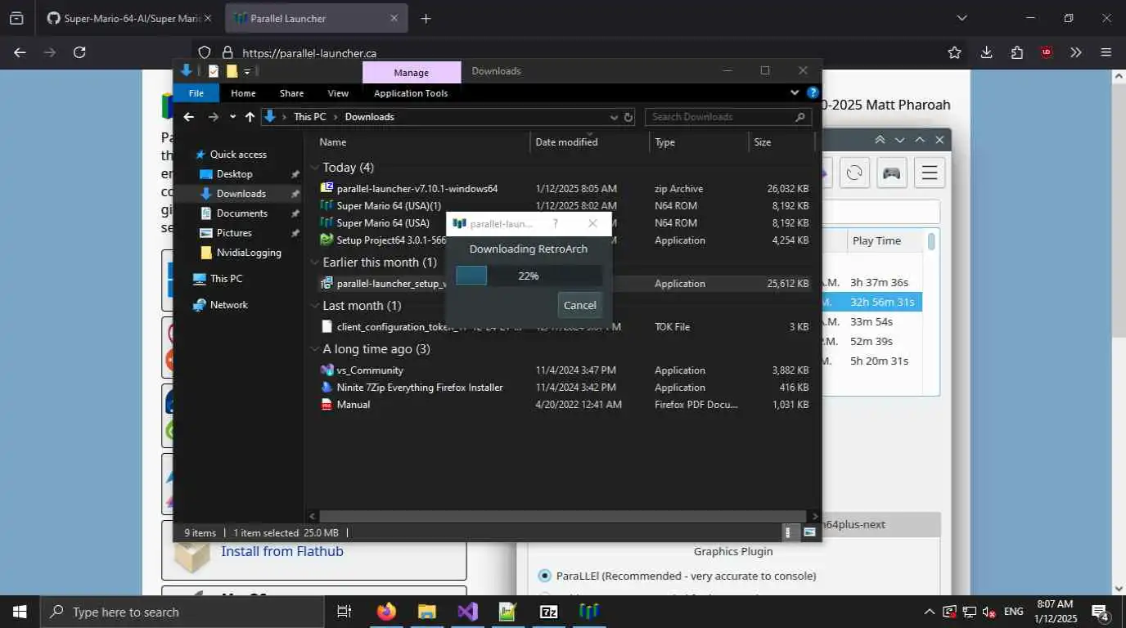
Task: Click the File Explorer back arrow
Action: pyautogui.click(x=189, y=117)
